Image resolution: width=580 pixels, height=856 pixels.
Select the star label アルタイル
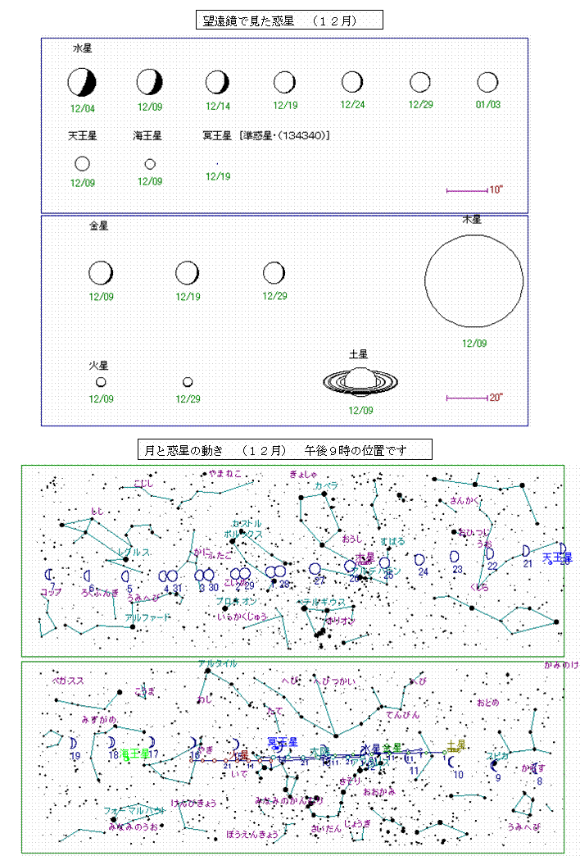coord(218,663)
